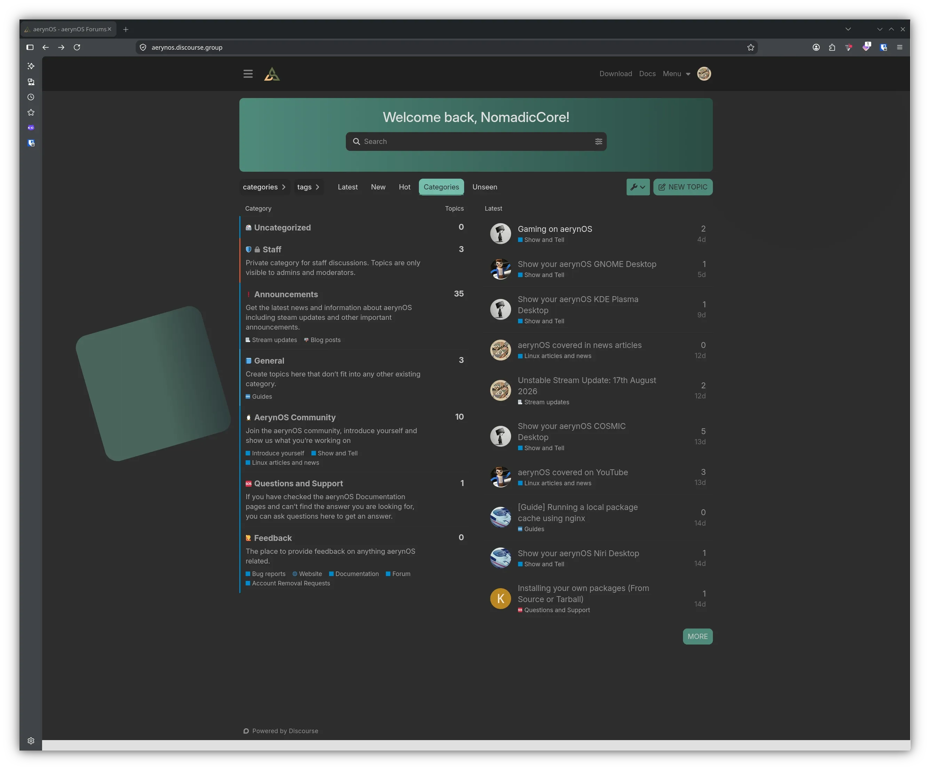
Task: Open Bitwarden shield toolbar icon
Action: click(883, 47)
